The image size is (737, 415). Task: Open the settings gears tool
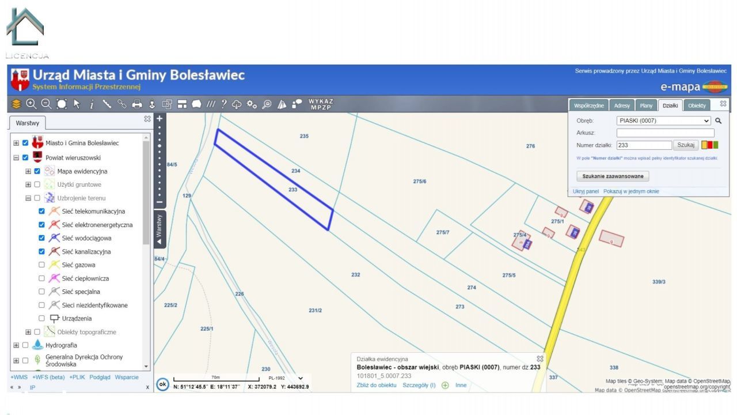(252, 104)
